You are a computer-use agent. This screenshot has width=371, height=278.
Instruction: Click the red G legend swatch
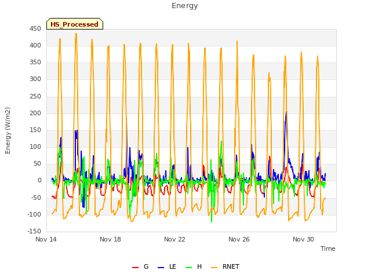135,268
